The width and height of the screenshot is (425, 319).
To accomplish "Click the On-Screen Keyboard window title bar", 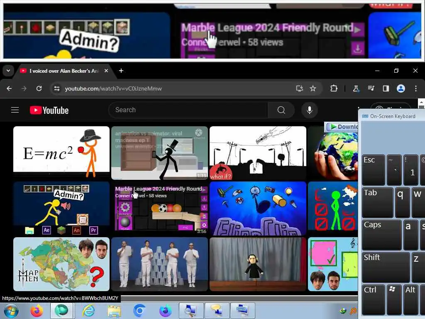I will (x=392, y=116).
